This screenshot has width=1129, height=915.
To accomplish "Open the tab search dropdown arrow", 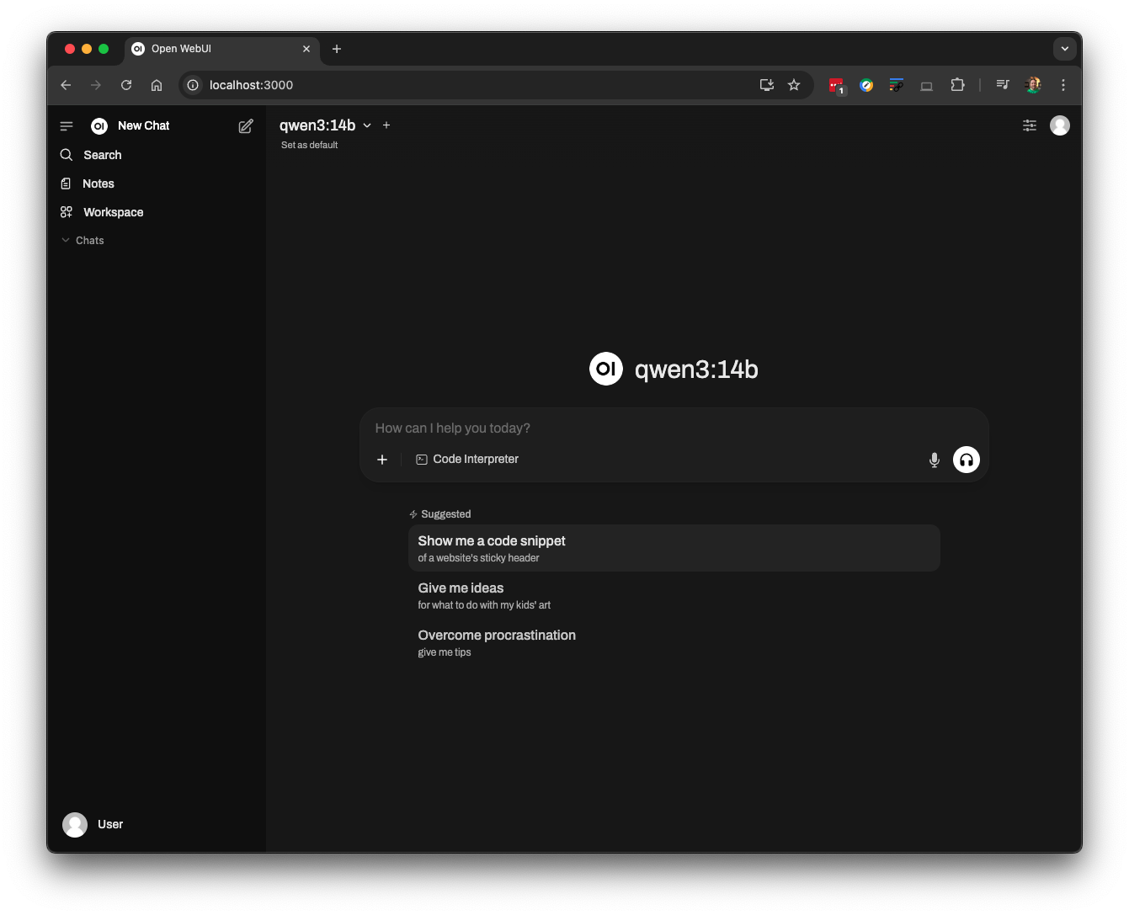I will coord(1064,49).
